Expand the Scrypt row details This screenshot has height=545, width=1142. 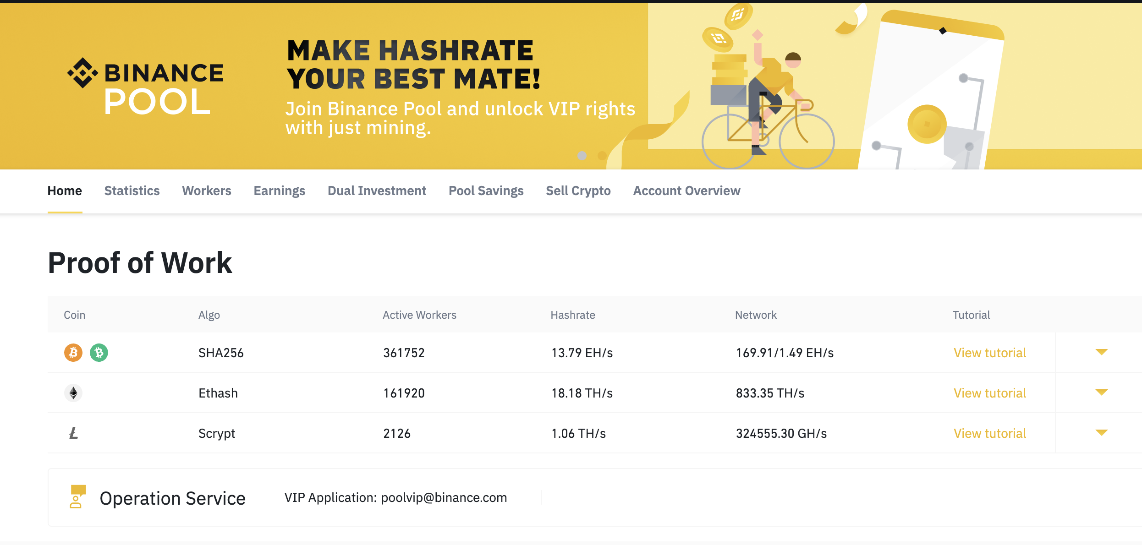1102,433
